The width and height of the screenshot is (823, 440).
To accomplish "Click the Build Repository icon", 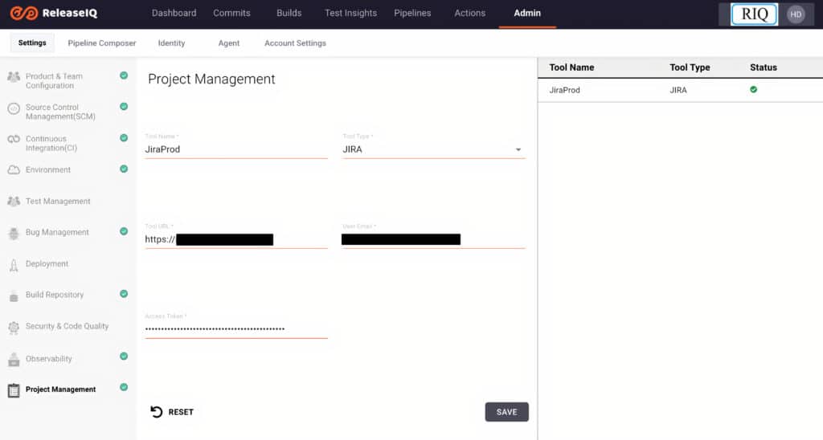I will pyautogui.click(x=14, y=296).
